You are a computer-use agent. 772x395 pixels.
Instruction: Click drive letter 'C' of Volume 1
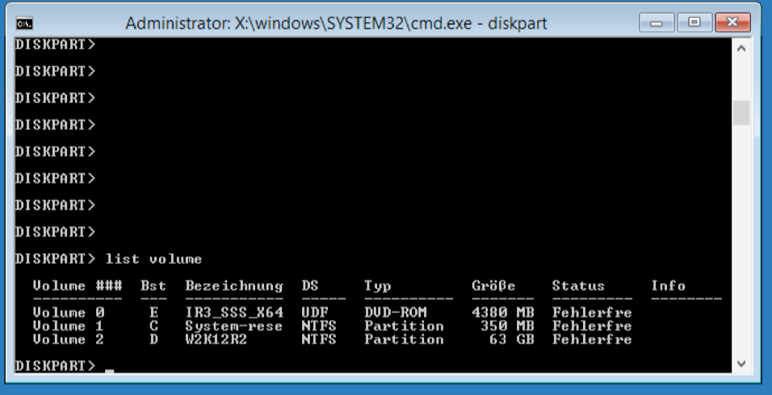click(153, 326)
